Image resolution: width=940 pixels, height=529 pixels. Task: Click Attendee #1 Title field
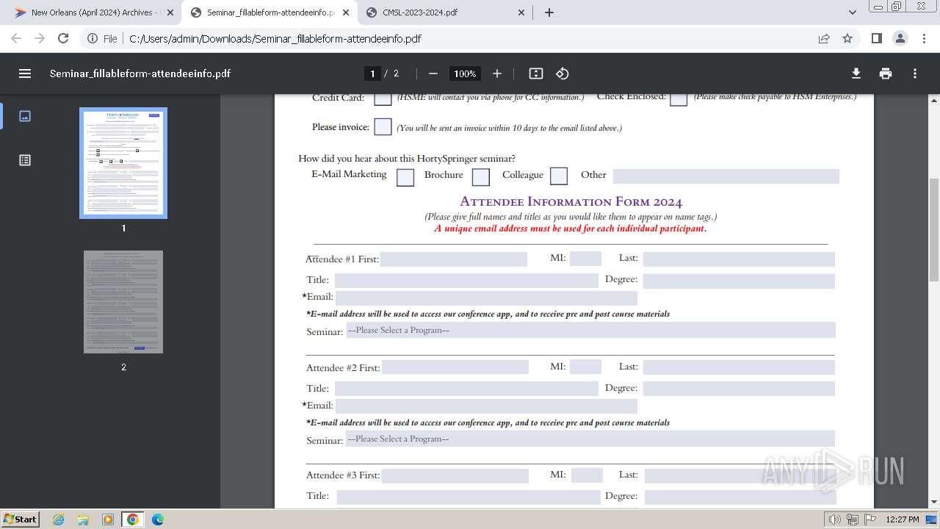point(466,280)
